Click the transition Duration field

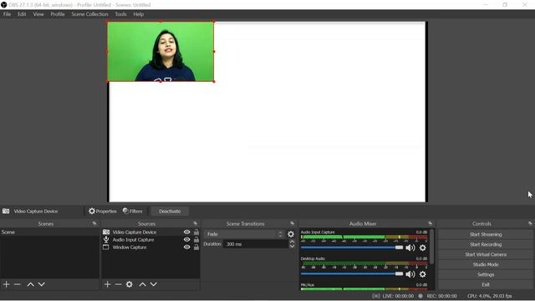(256, 244)
